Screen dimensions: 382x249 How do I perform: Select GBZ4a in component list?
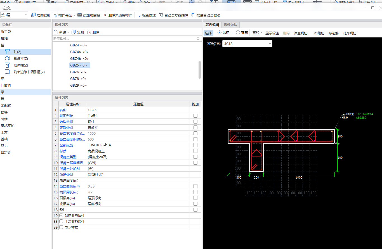[x=79, y=52]
